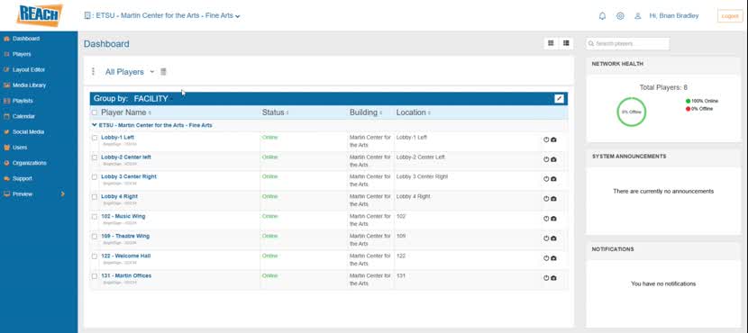Click the camera icon for Lobby-2 Center left
This screenshot has height=333, width=748.
553,159
